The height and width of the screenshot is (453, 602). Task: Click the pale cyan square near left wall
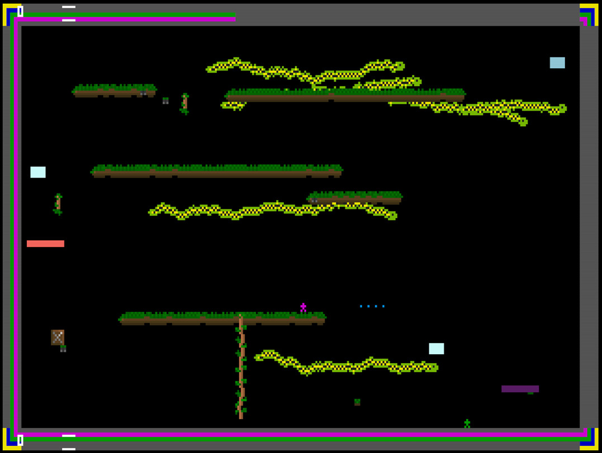tap(38, 172)
